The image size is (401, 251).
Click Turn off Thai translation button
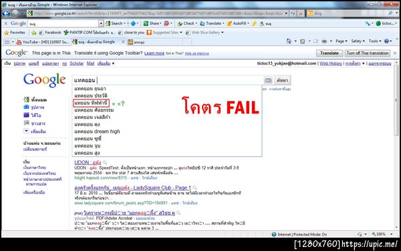368,53
